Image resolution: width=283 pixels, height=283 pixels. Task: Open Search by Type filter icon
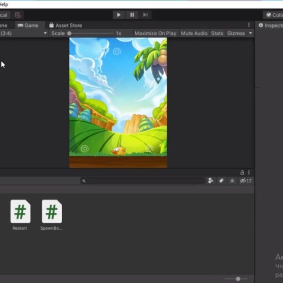(211, 181)
